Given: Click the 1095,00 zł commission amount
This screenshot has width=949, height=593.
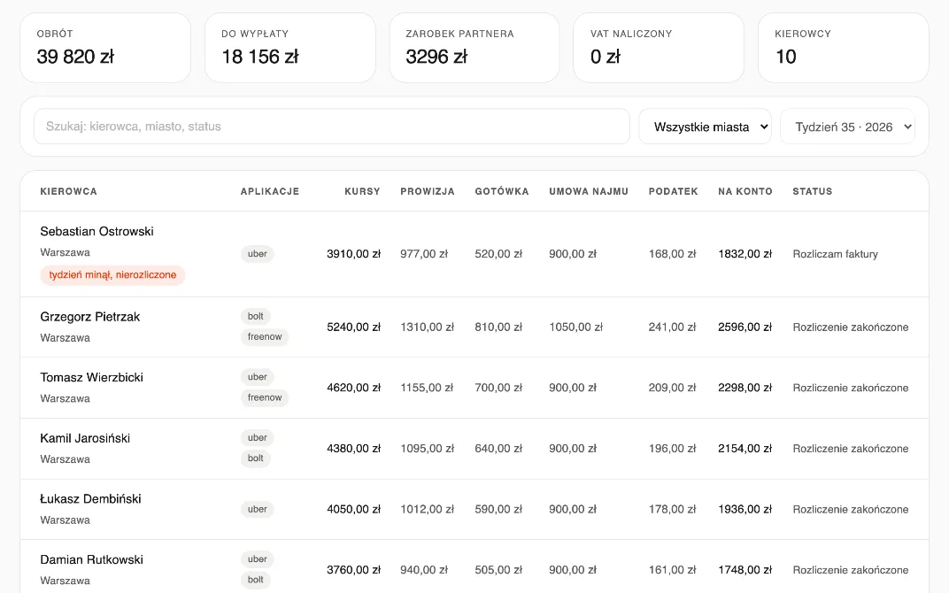Looking at the screenshot, I should coord(428,449).
